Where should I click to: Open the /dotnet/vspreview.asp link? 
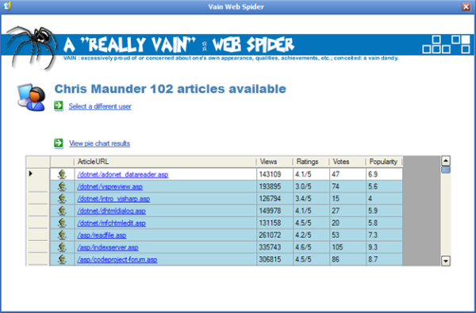coord(110,186)
